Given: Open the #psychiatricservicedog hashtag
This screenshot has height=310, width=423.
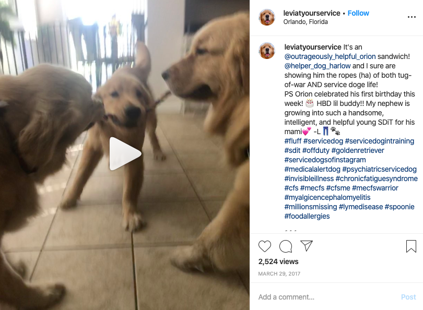Looking at the screenshot, I should [x=379, y=169].
